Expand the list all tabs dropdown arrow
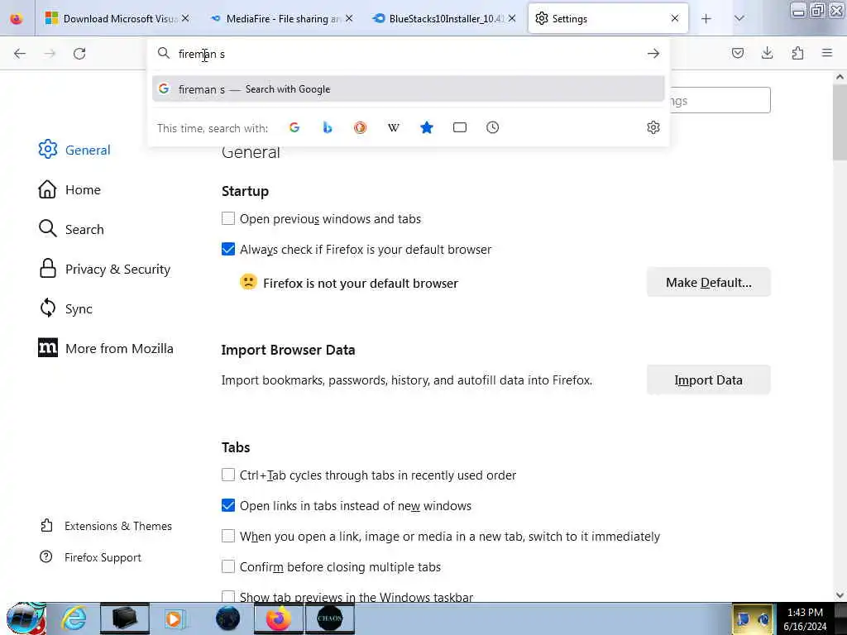The height and width of the screenshot is (635, 847). 739,19
